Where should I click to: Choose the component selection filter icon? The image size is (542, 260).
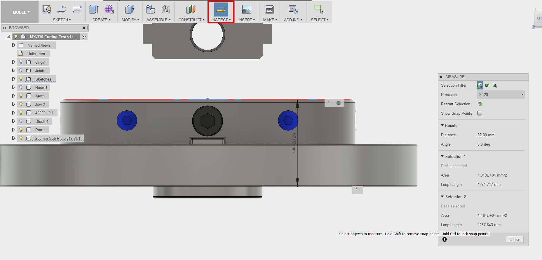495,85
